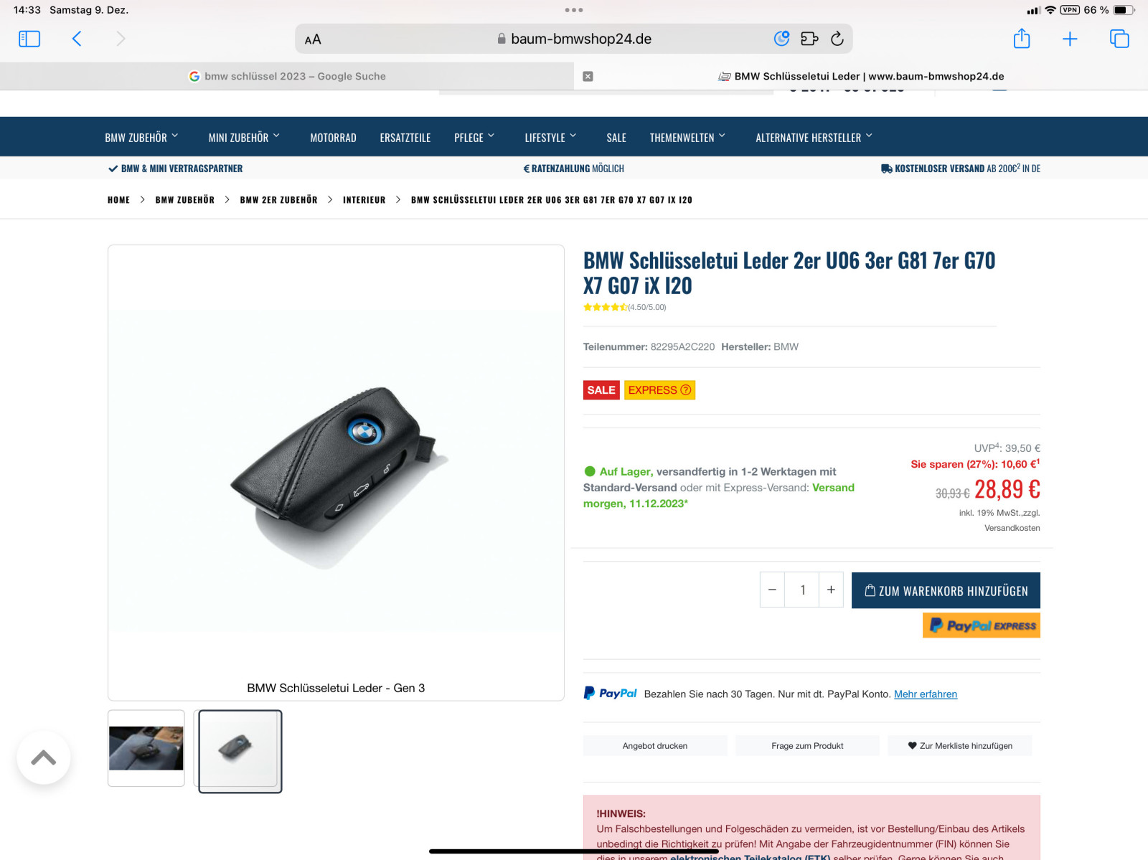Open the extensions puzzle icon in address bar
The image size is (1148, 860).
[x=809, y=39]
